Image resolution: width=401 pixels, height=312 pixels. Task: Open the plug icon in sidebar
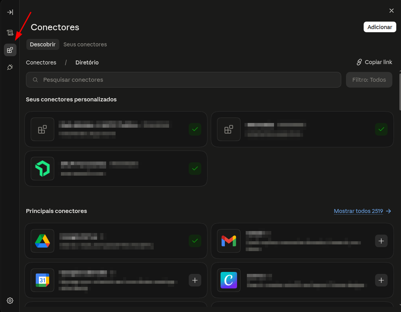tap(10, 67)
